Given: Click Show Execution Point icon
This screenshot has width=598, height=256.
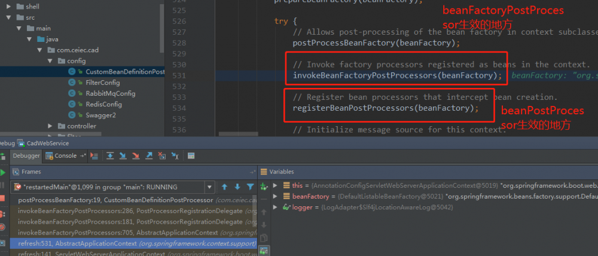Looking at the screenshot, I should click(94, 156).
